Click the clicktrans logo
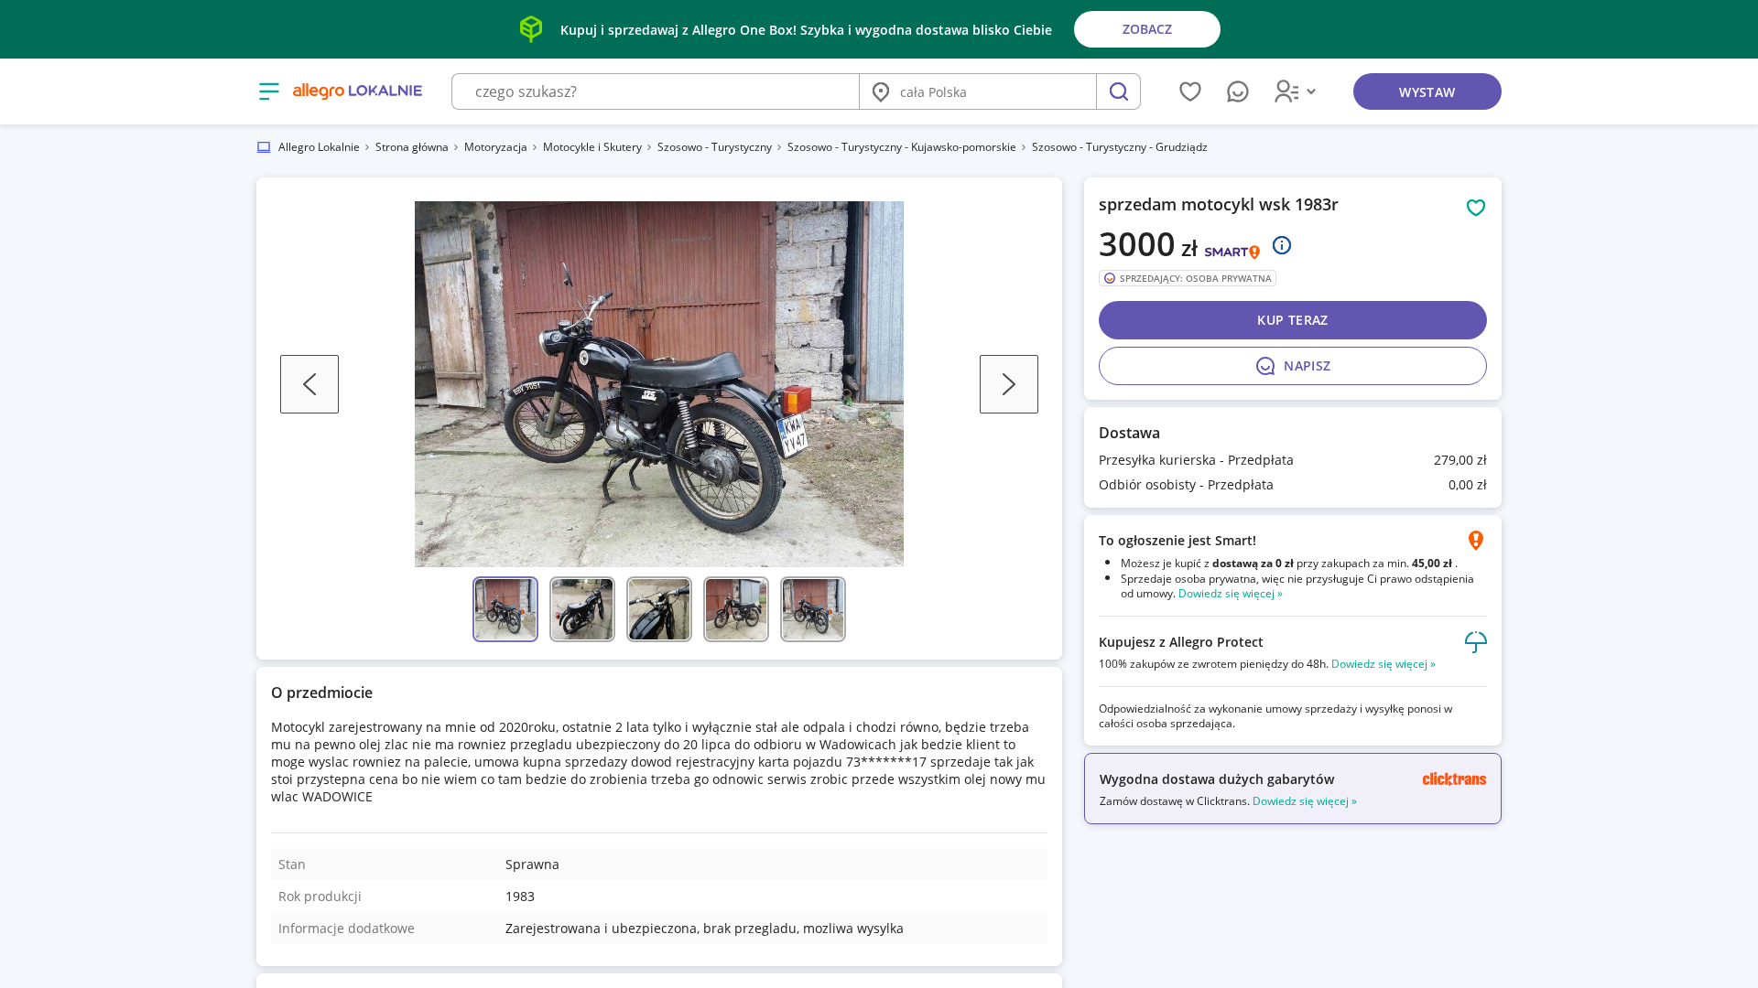 click(x=1454, y=779)
